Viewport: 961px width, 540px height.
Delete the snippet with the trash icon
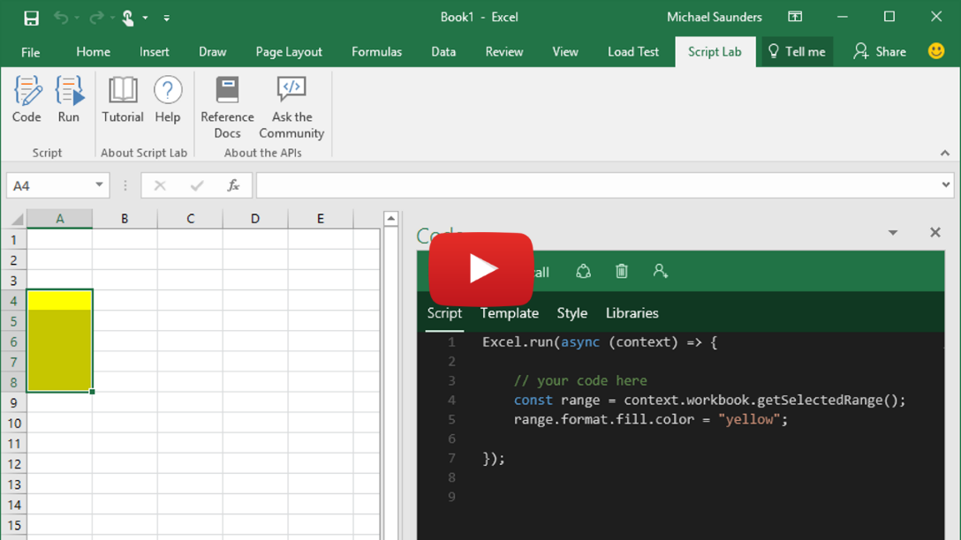(x=621, y=272)
